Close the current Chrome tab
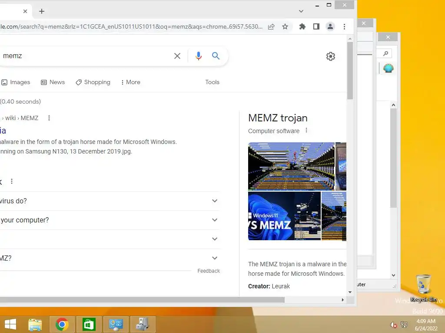 tap(25, 11)
